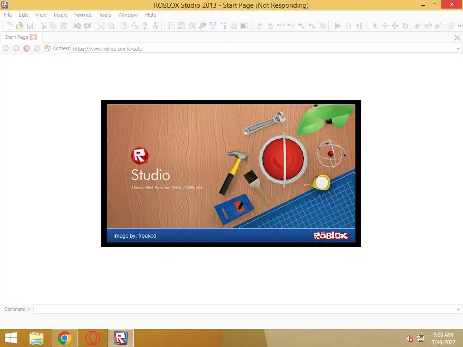The height and width of the screenshot is (347, 463).
Task: Open the Edit menu
Action: tap(24, 15)
